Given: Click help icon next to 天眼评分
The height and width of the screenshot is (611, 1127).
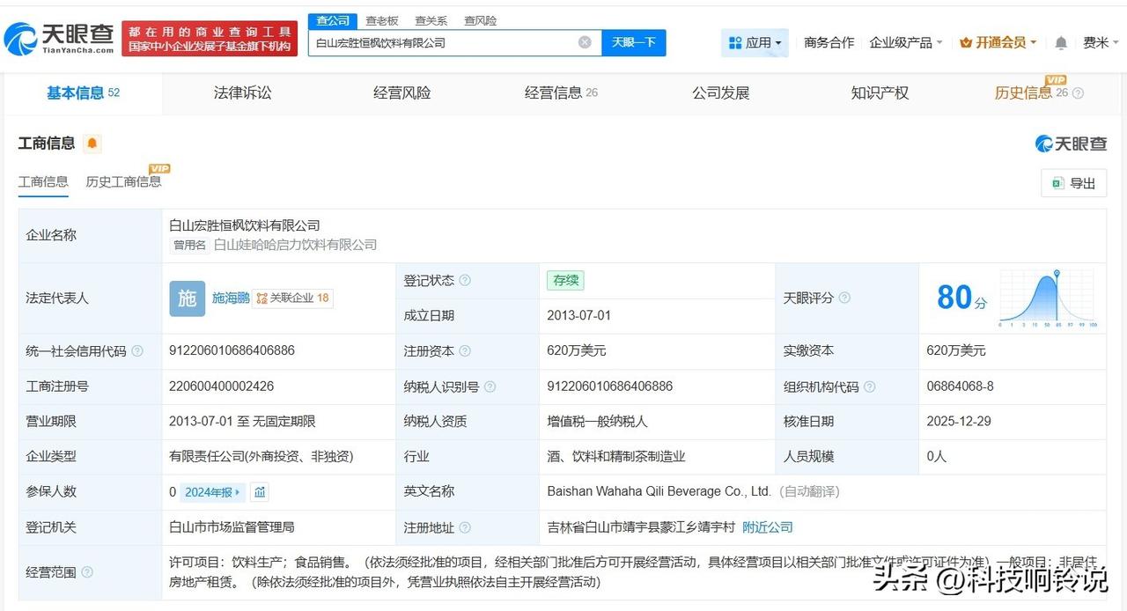Looking at the screenshot, I should pos(844,298).
